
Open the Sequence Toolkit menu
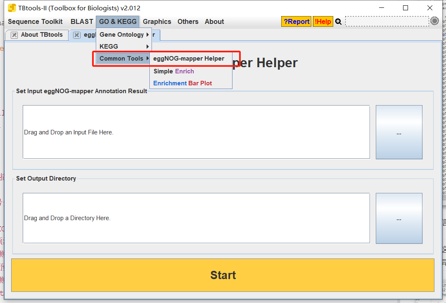point(35,22)
